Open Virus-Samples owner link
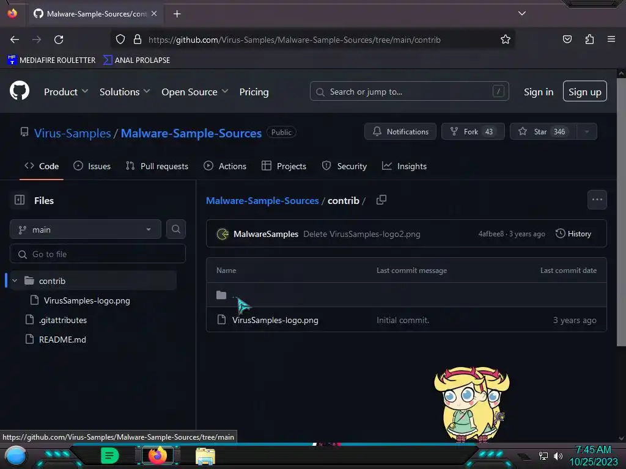 [72, 133]
